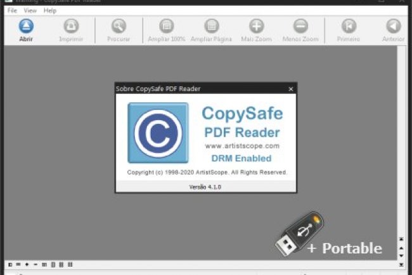This screenshot has width=412, height=275.
Task: Close the Sobre CopySafe PDF Reader dialog
Action: 290,89
